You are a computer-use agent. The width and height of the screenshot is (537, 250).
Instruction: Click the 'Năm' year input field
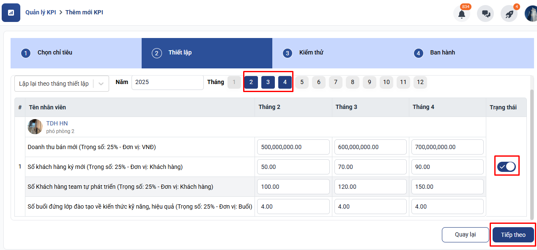point(167,82)
